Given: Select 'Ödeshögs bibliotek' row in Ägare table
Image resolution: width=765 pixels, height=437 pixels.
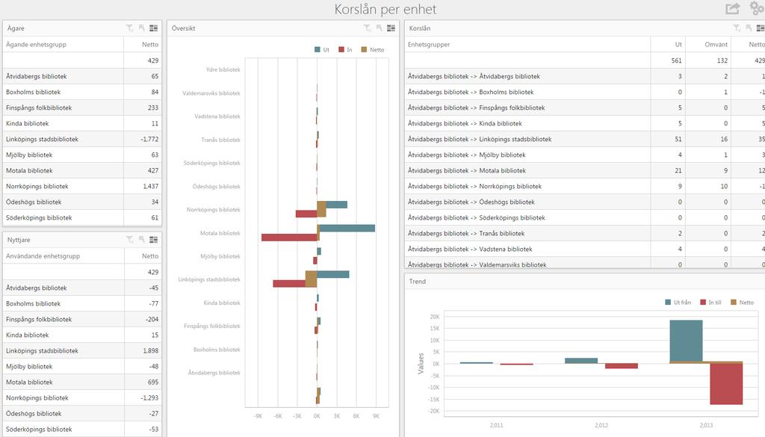Looking at the screenshot, I should [x=82, y=202].
